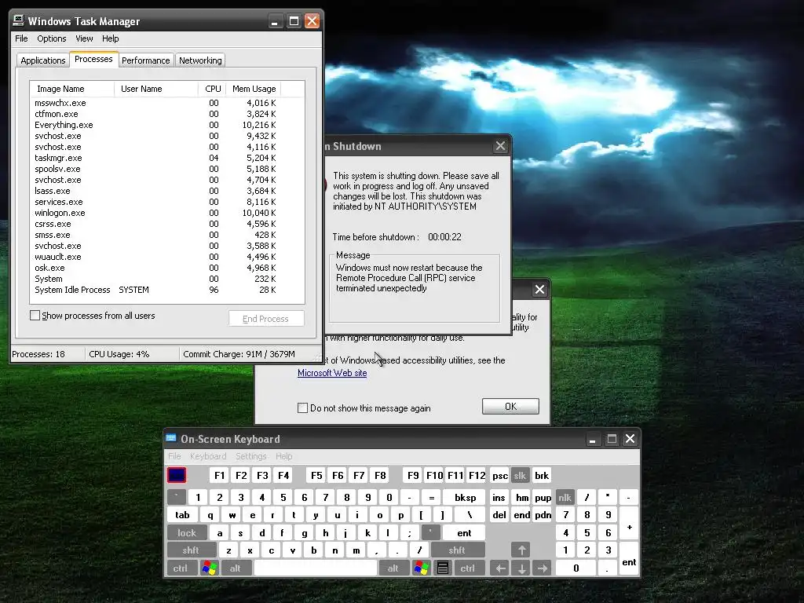This screenshot has height=603, width=804.
Task: Click the esc key with red border
Action: click(x=177, y=475)
